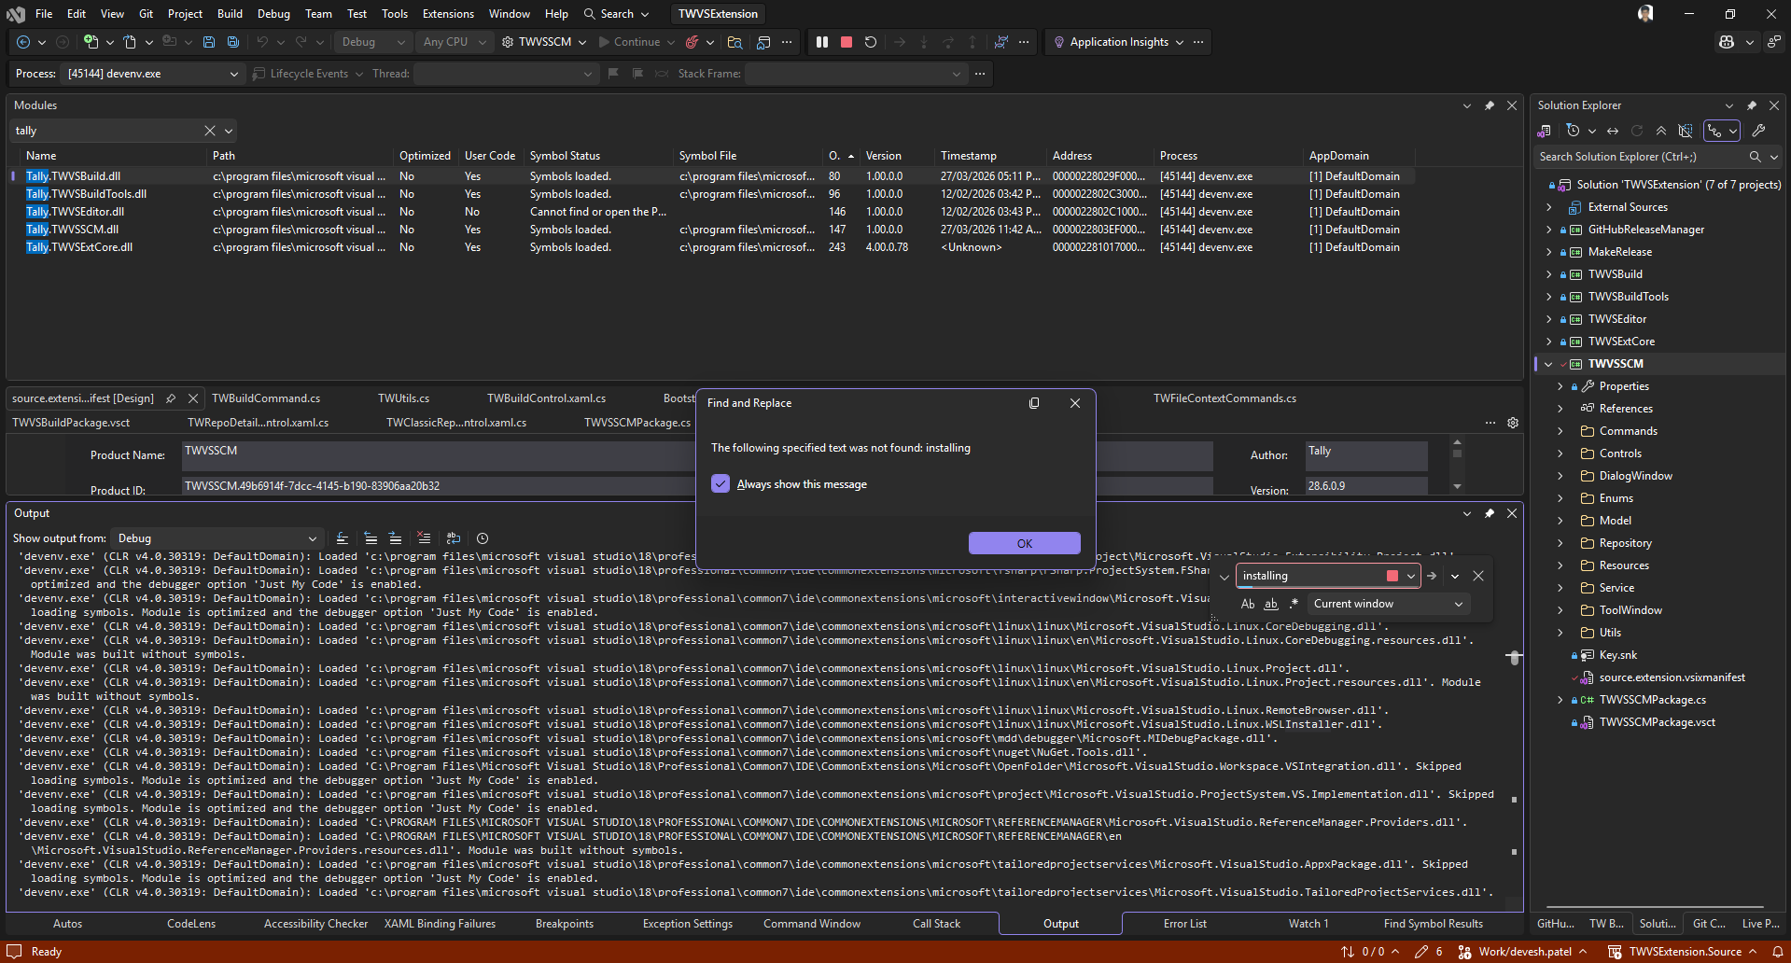Click the red Stop Debugging button

coord(847,42)
